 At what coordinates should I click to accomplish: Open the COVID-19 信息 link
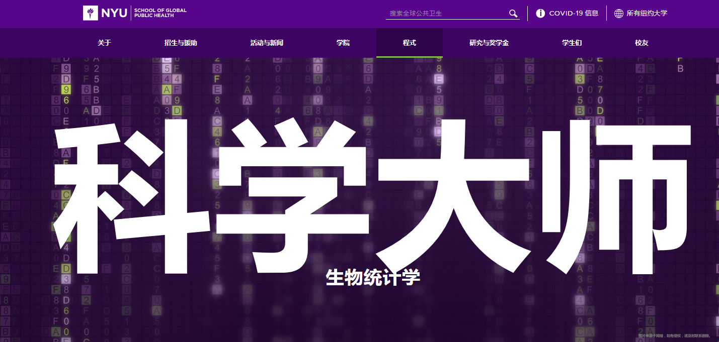[x=574, y=14]
